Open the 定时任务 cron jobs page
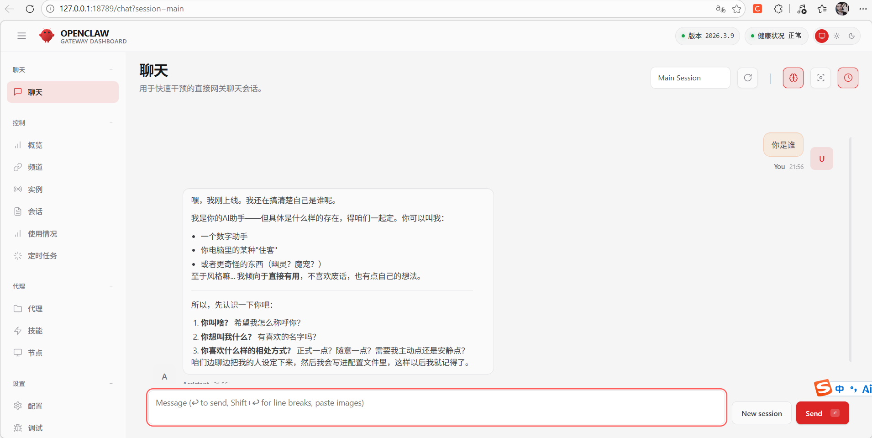 63,256
